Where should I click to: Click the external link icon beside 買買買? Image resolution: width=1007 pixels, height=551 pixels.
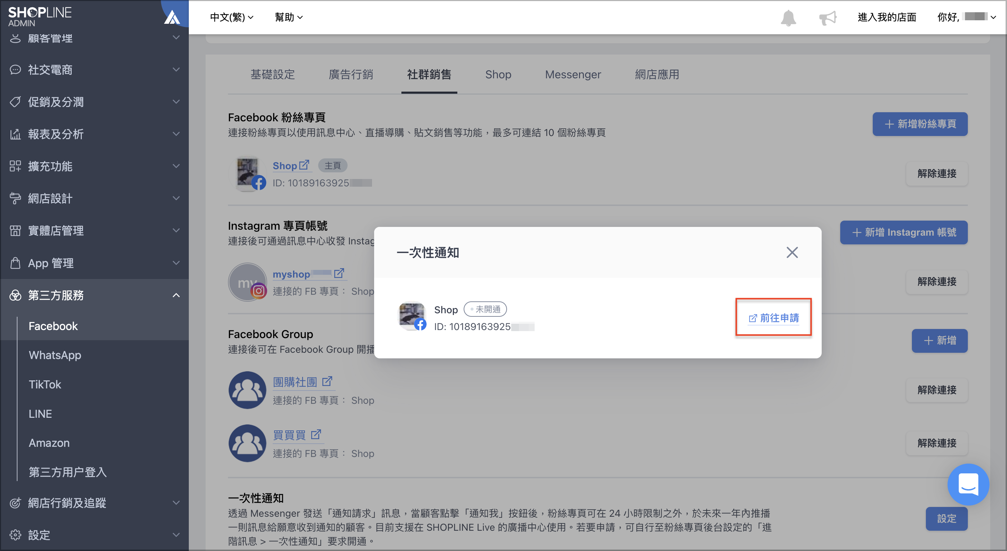coord(316,434)
